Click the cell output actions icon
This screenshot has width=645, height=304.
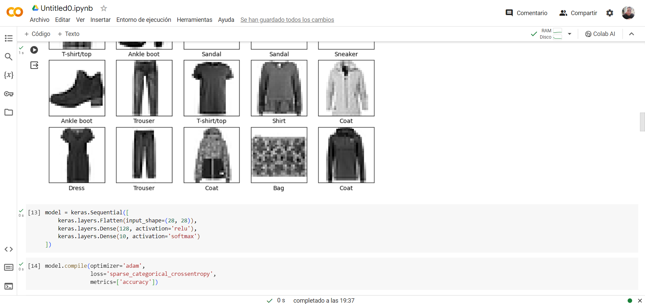(35, 65)
